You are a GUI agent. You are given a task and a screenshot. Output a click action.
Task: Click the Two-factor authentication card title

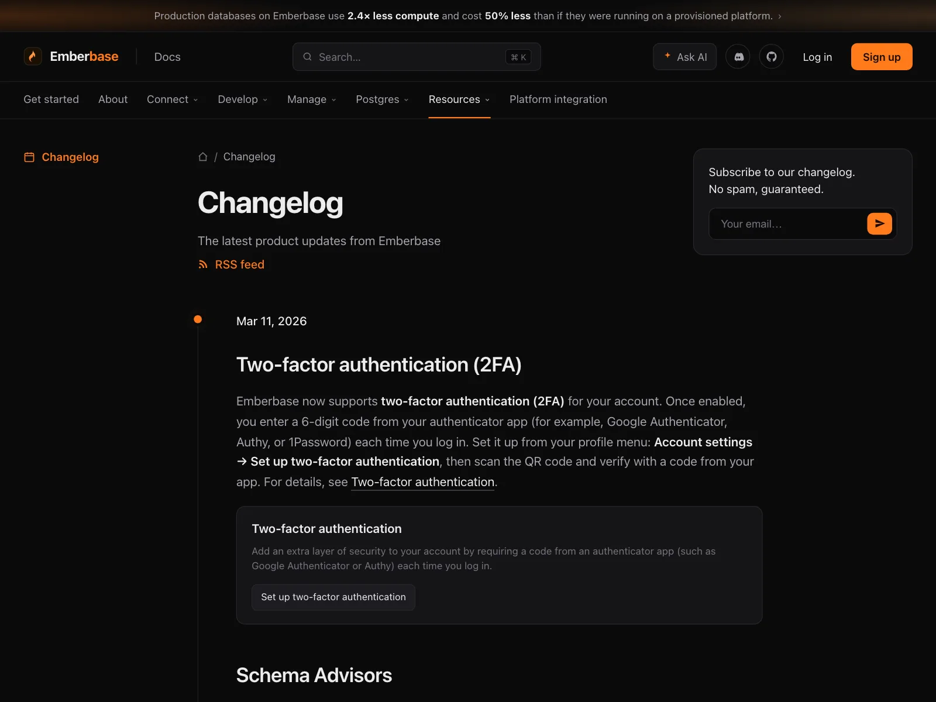coord(327,529)
